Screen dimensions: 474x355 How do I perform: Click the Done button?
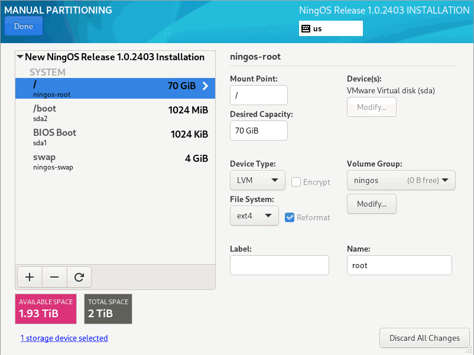click(24, 26)
